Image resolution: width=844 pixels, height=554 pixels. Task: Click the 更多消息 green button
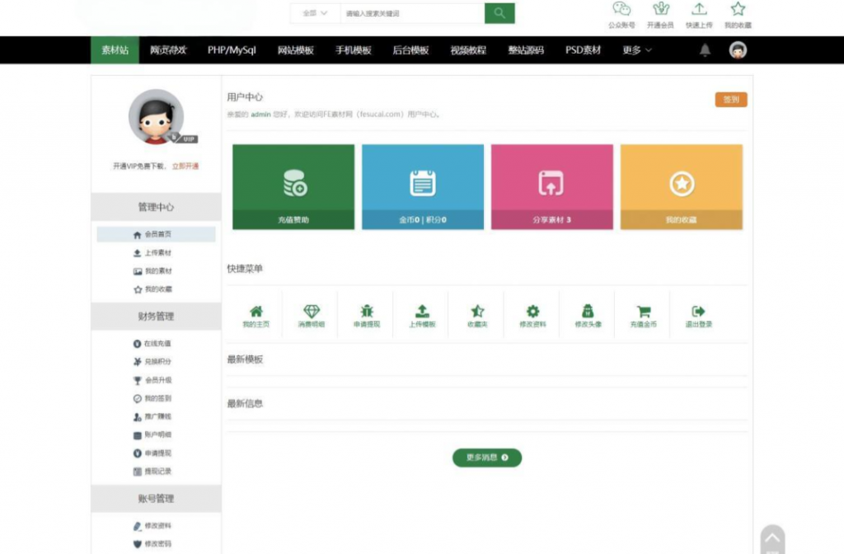(487, 458)
